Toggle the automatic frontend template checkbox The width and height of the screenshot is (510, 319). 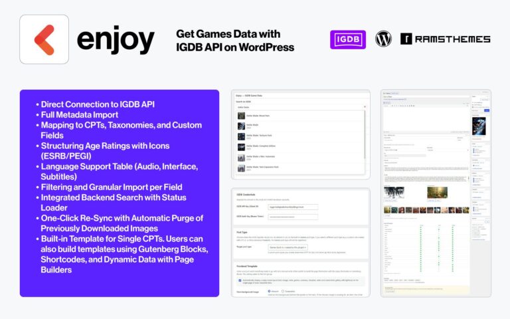click(x=240, y=280)
